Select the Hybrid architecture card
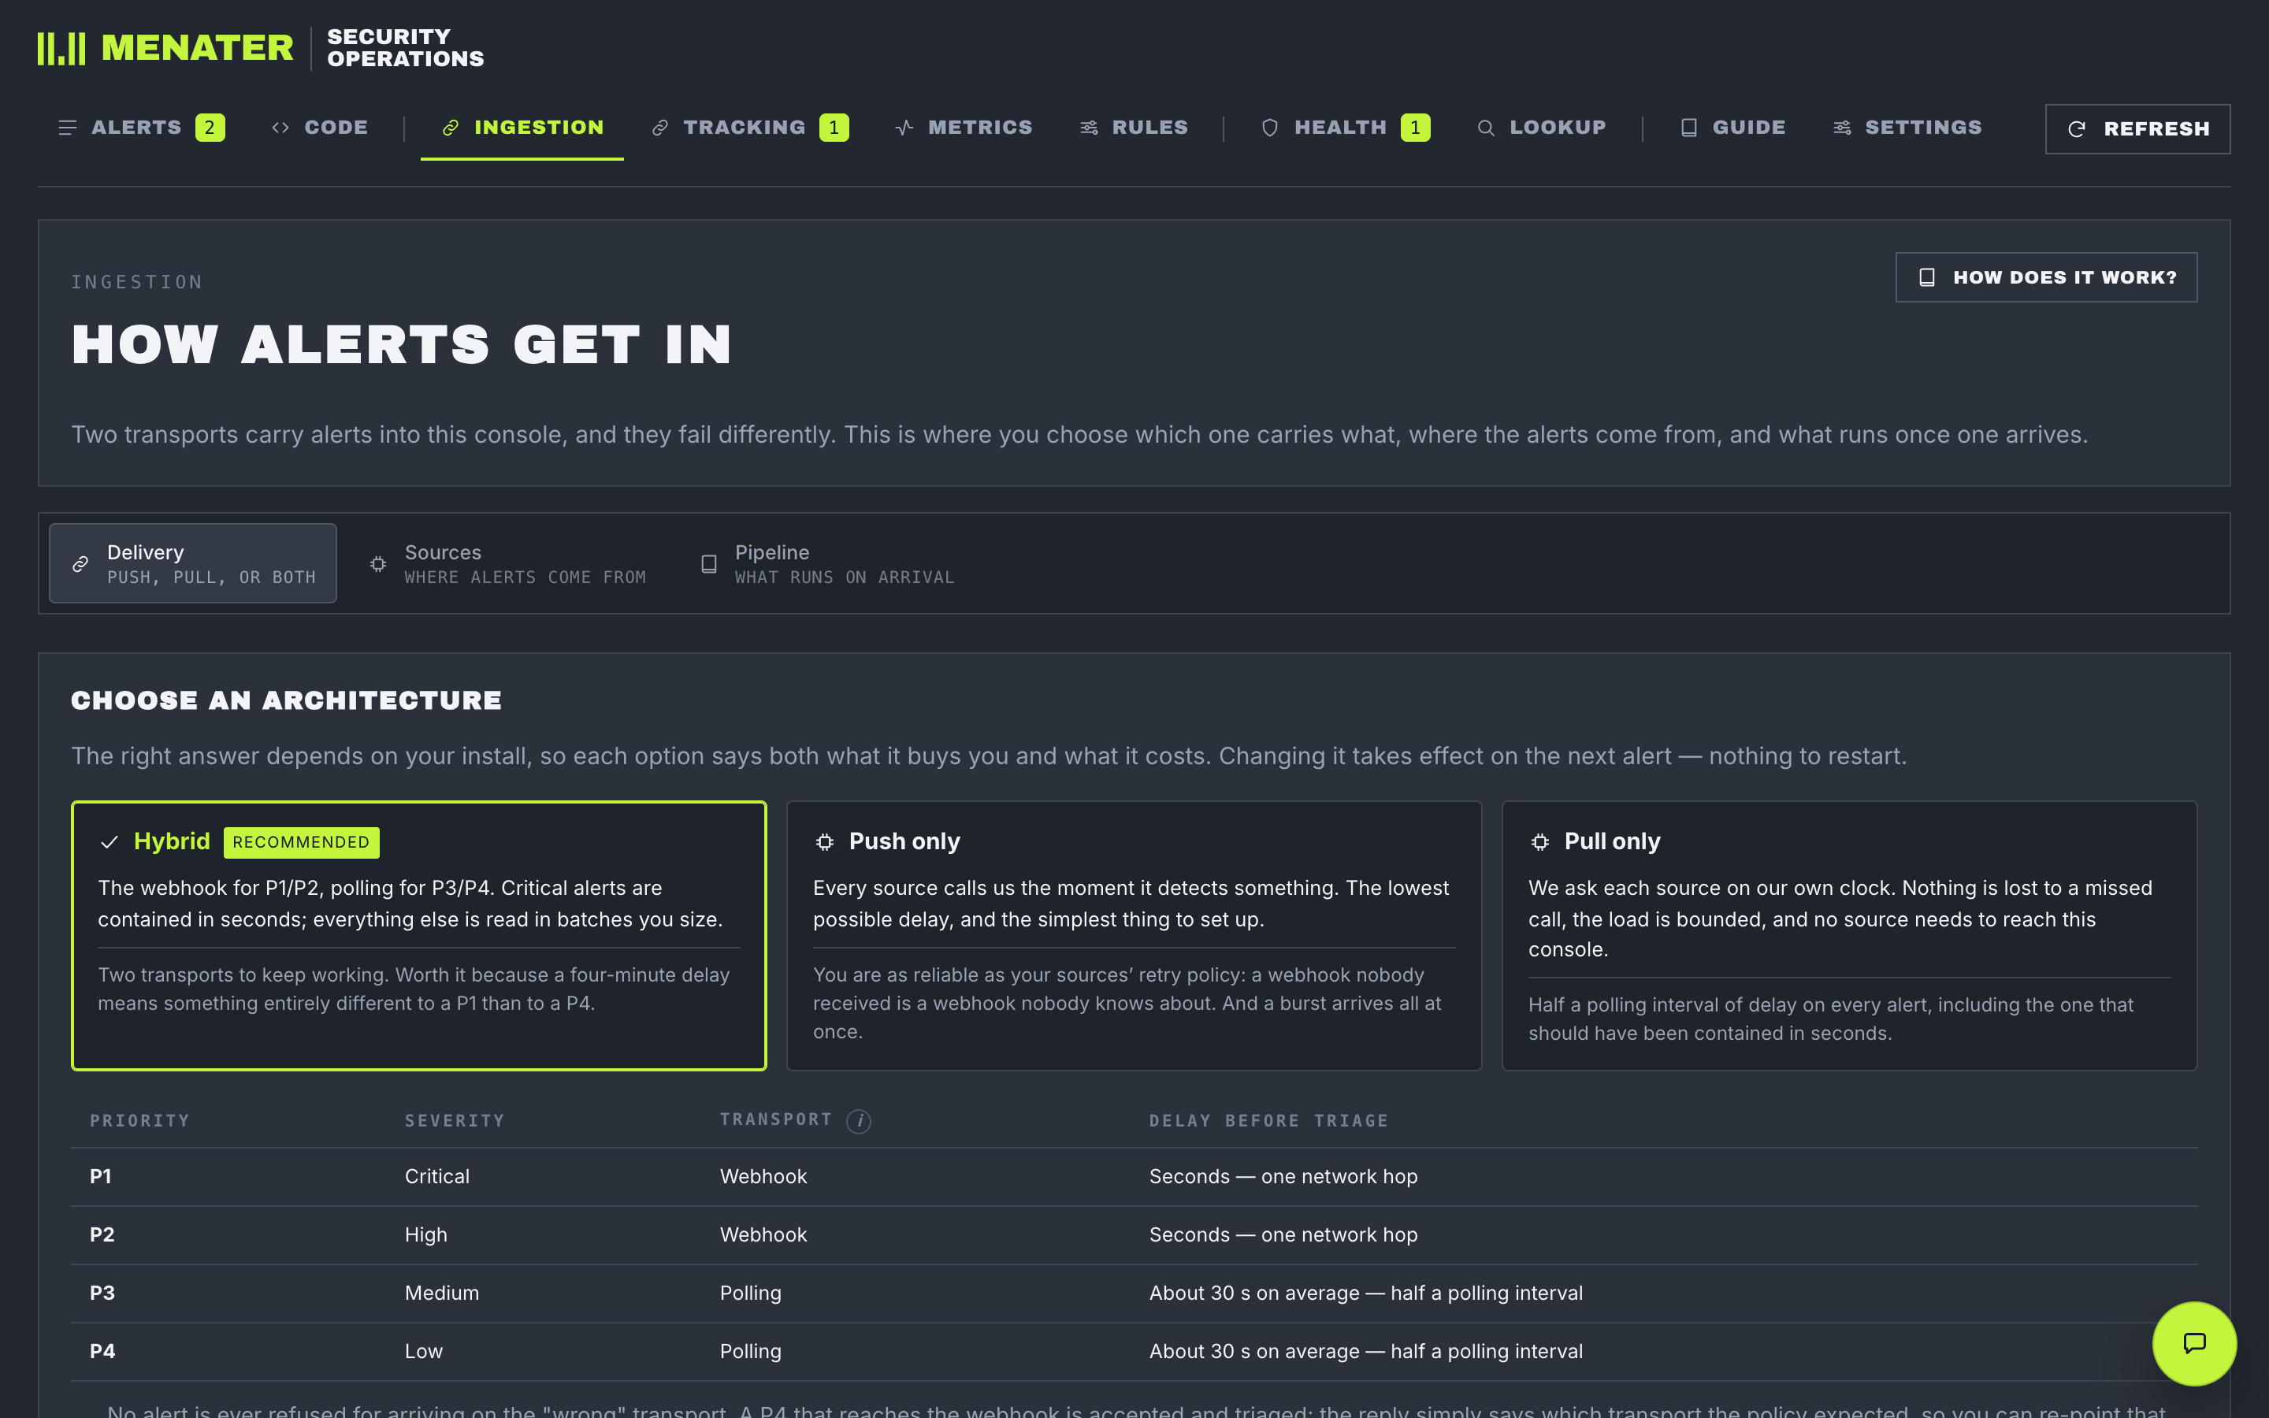The image size is (2269, 1418). point(419,935)
